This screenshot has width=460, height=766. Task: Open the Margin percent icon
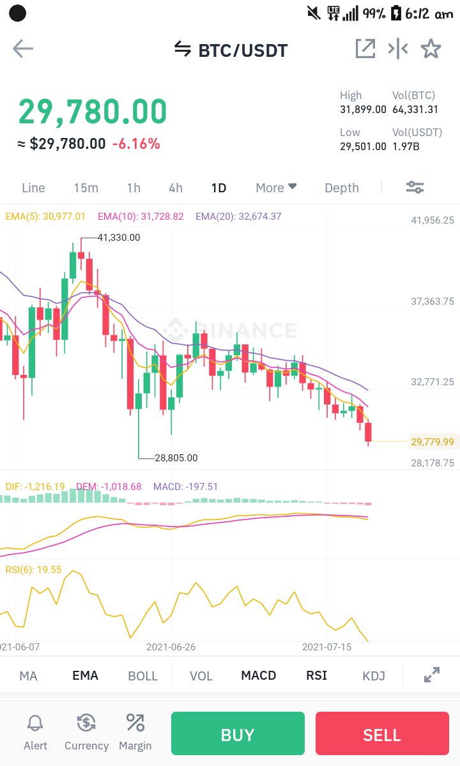[135, 732]
